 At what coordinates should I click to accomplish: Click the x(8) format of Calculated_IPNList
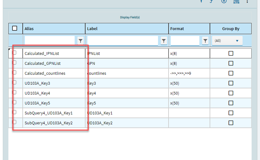coord(189,53)
